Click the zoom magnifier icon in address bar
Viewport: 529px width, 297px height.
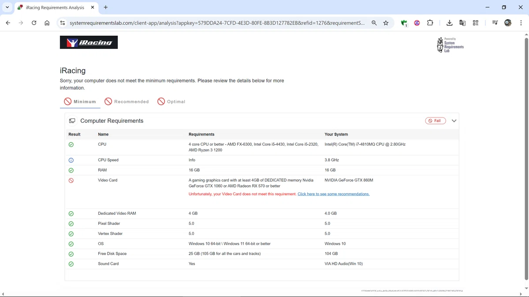coord(374,23)
